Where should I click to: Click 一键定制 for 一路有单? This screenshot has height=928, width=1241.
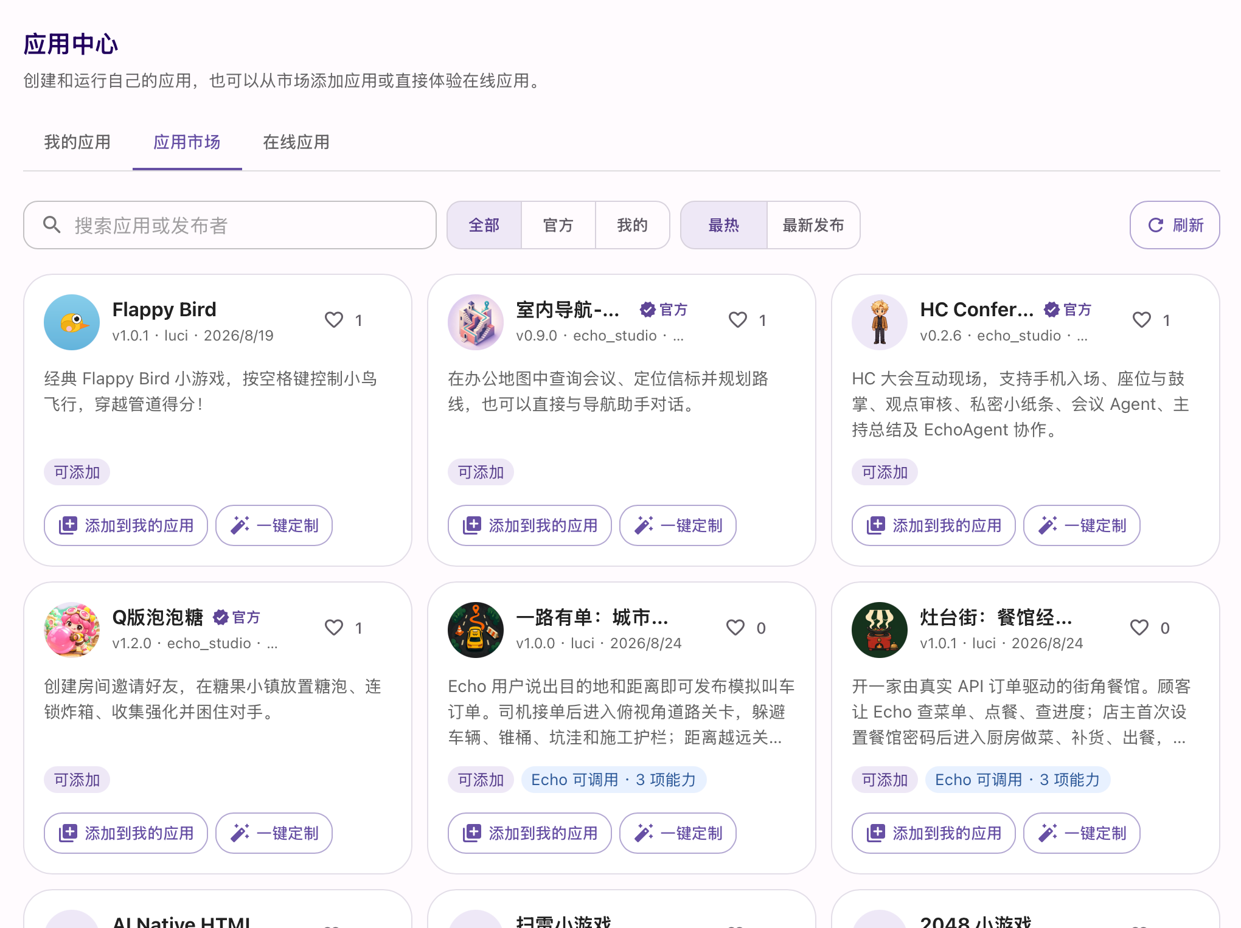[678, 833]
